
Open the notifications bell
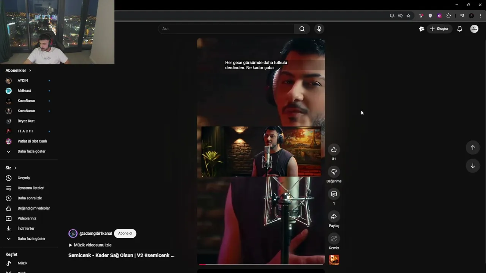pos(459,29)
